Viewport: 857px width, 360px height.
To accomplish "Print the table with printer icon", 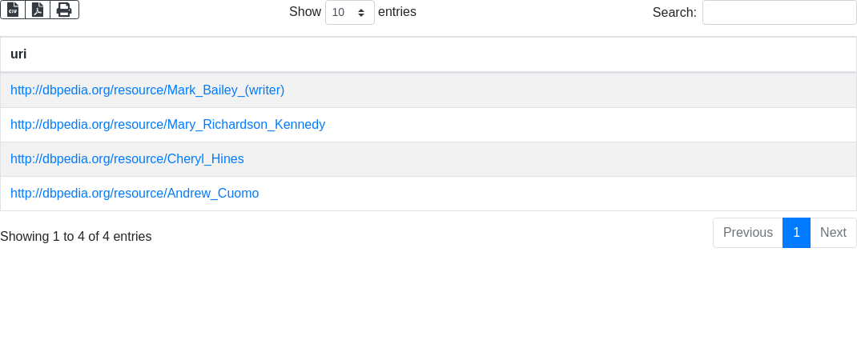I will point(64,10).
